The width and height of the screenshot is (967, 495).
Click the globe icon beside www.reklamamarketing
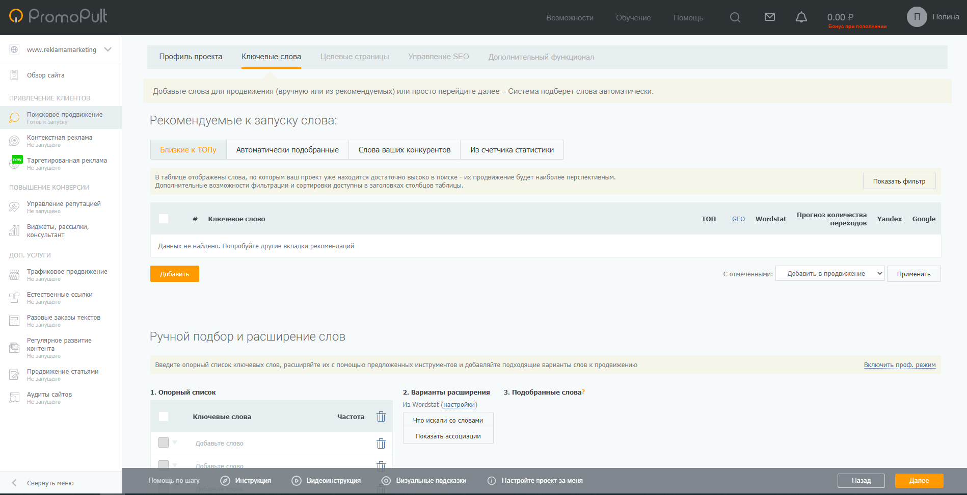[14, 49]
